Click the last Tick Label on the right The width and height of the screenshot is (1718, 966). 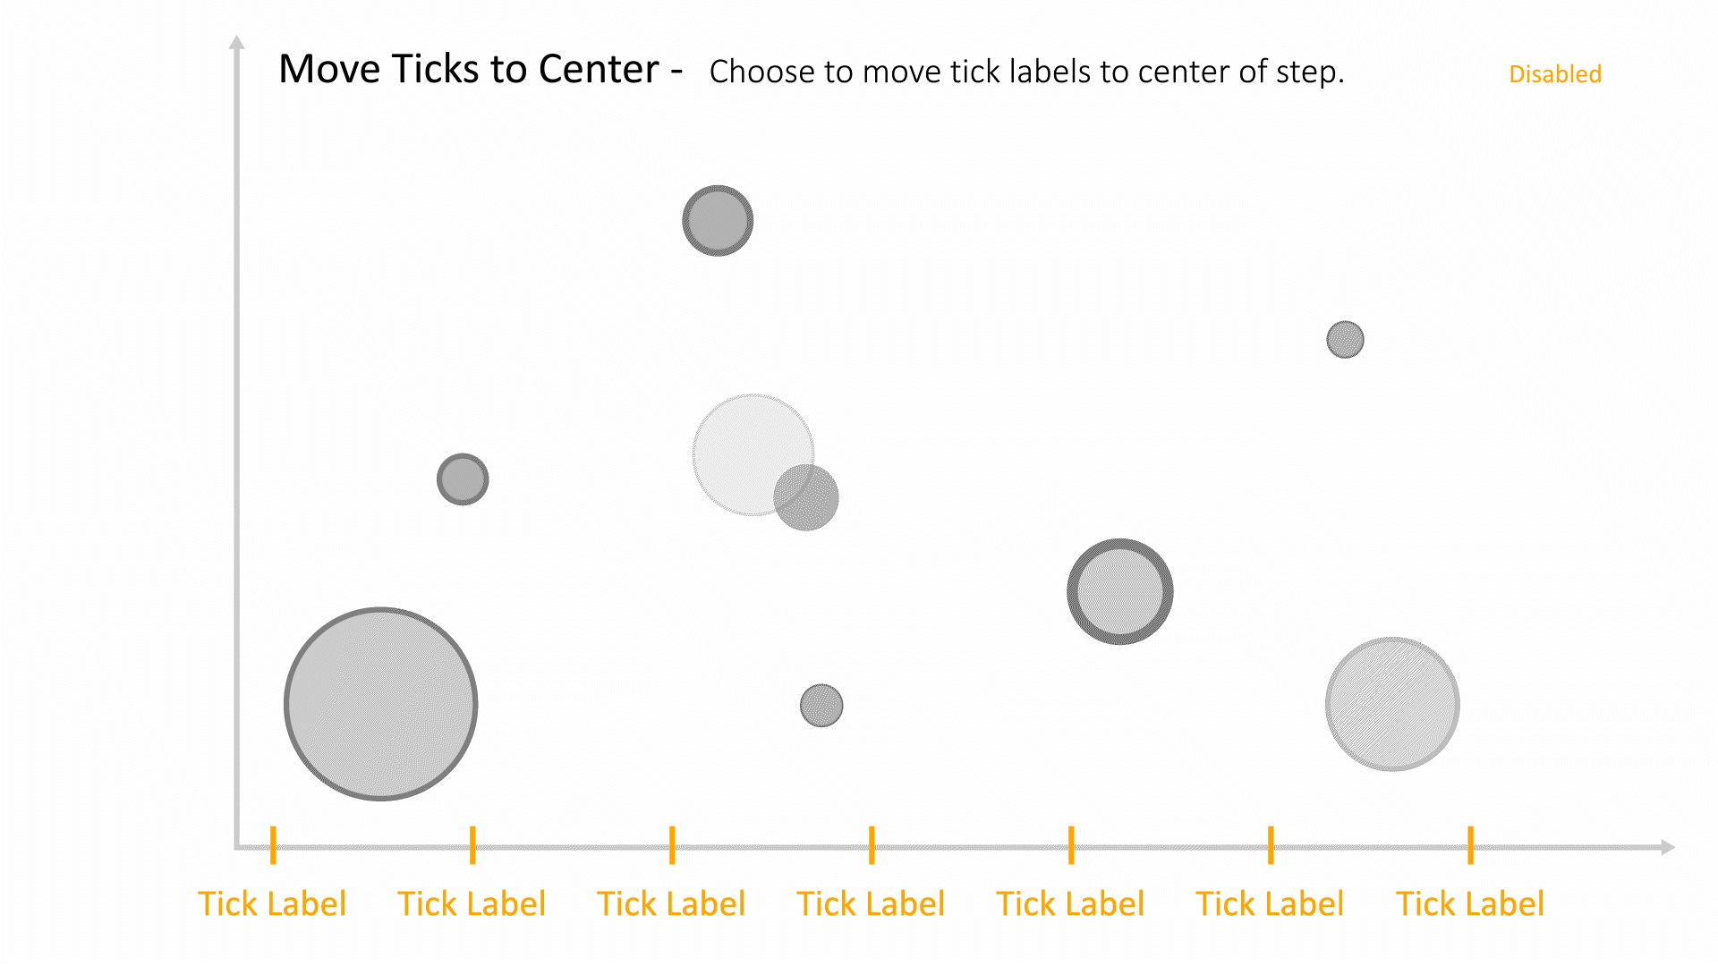point(1470,903)
